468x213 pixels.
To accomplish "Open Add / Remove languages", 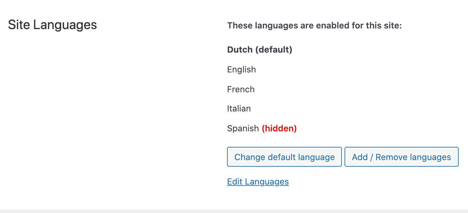I will click(401, 157).
